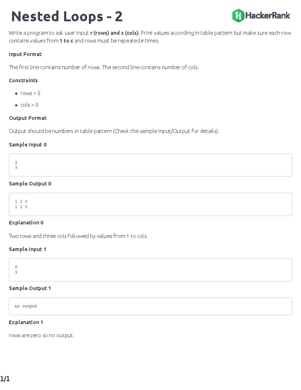301x390 pixels.
Task: Click the "Constraints" heading
Action: (x=23, y=80)
